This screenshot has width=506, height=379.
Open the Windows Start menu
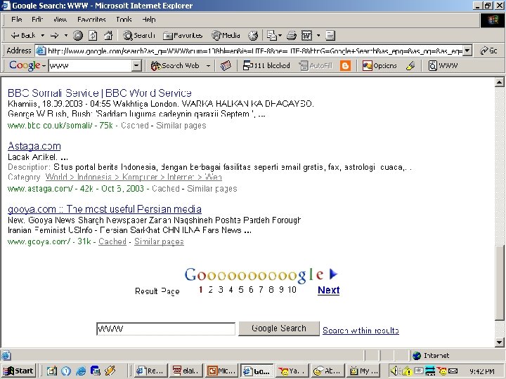click(x=19, y=371)
